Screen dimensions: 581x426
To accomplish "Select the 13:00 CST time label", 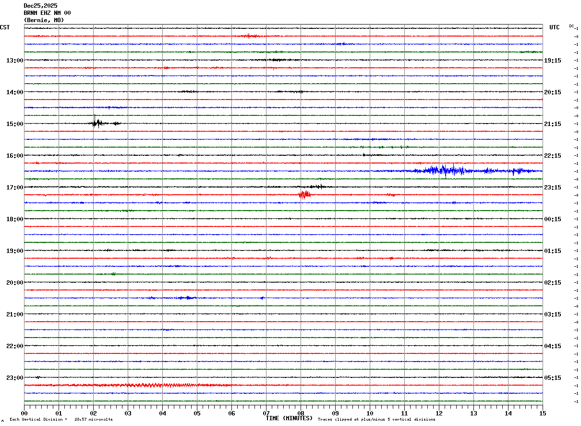I will pos(15,61).
